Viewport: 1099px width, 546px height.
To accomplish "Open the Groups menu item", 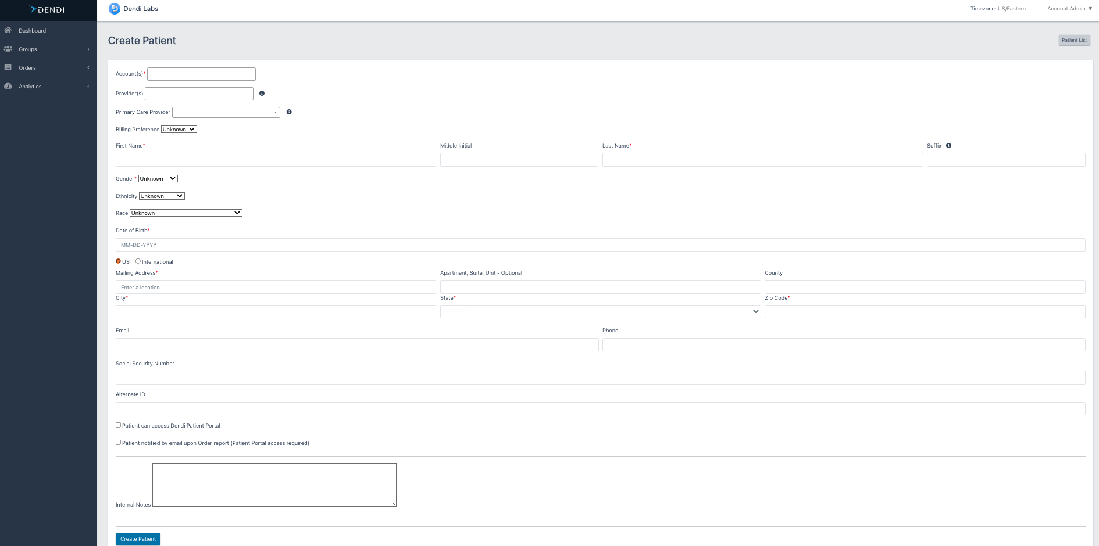I will pyautogui.click(x=28, y=49).
